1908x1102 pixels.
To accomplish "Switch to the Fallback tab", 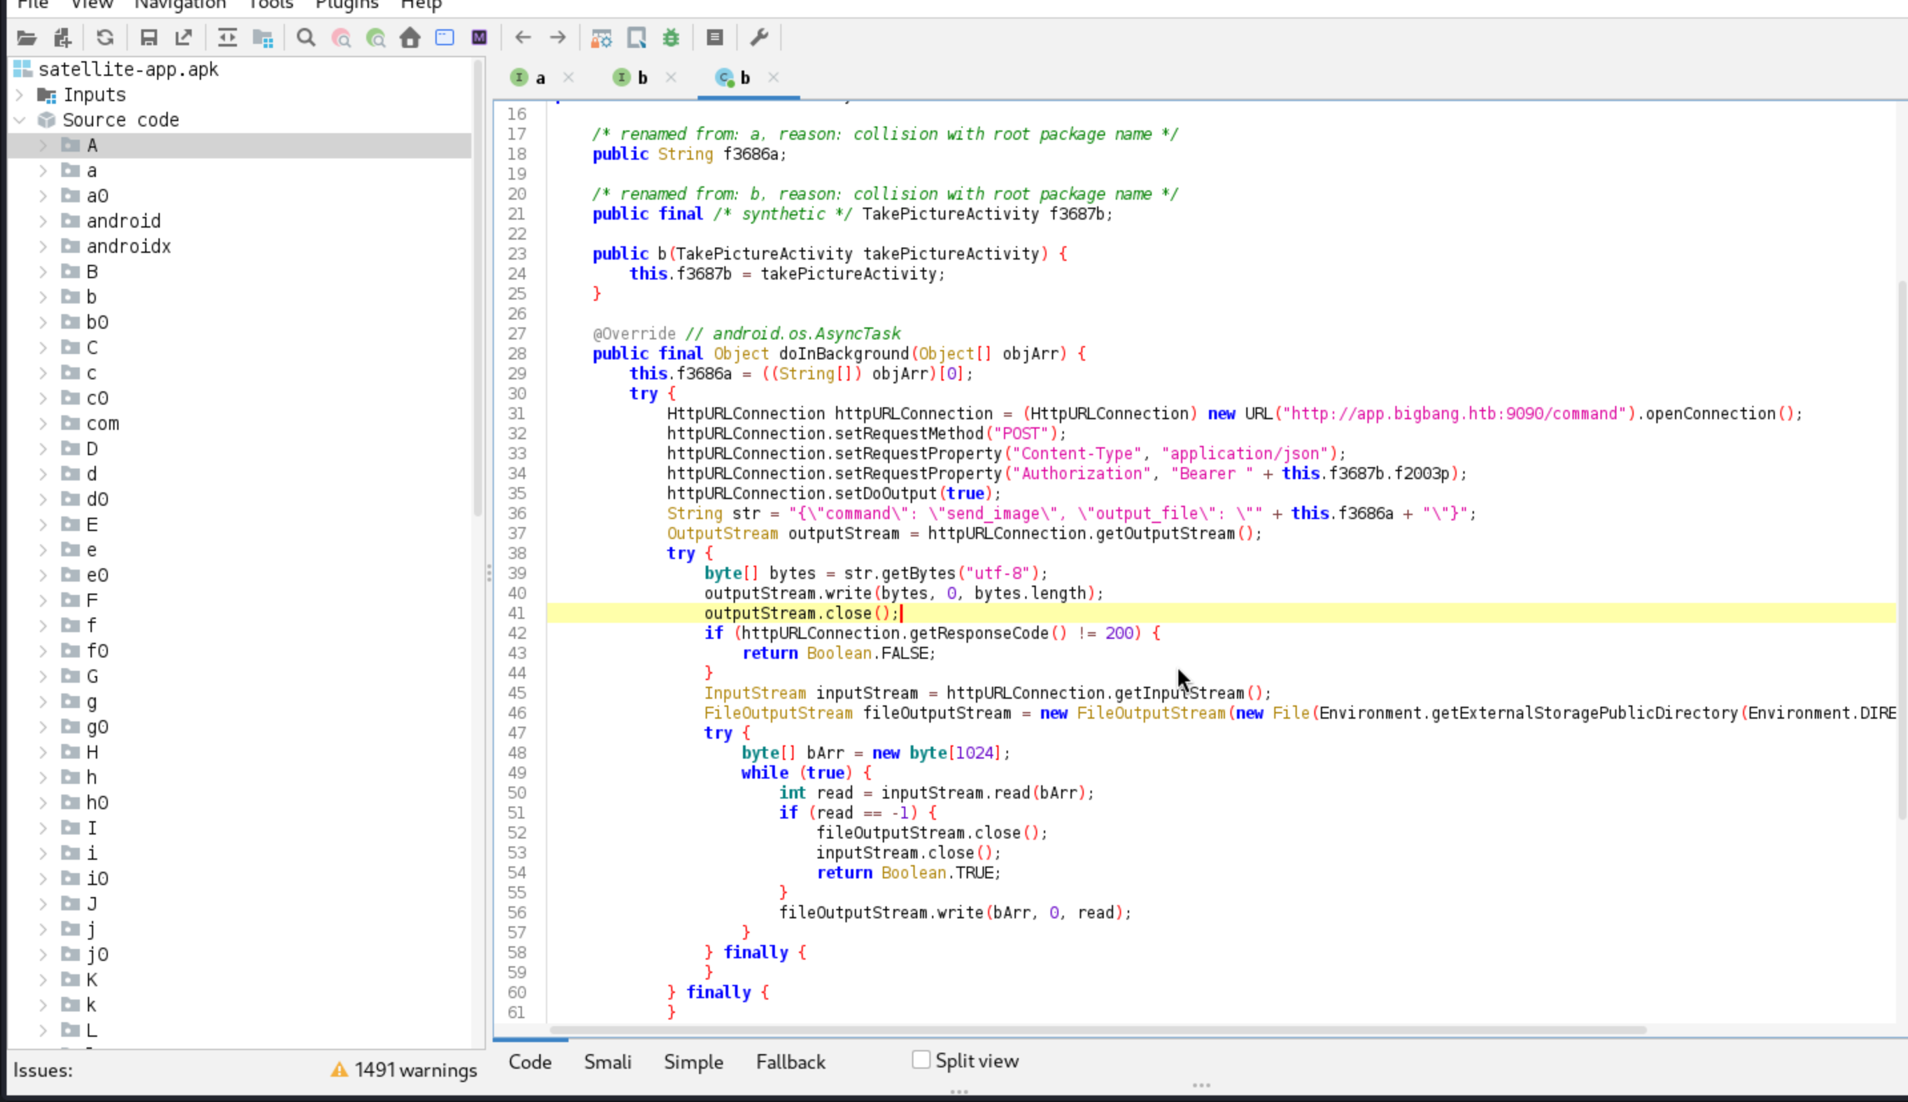I will tap(790, 1062).
